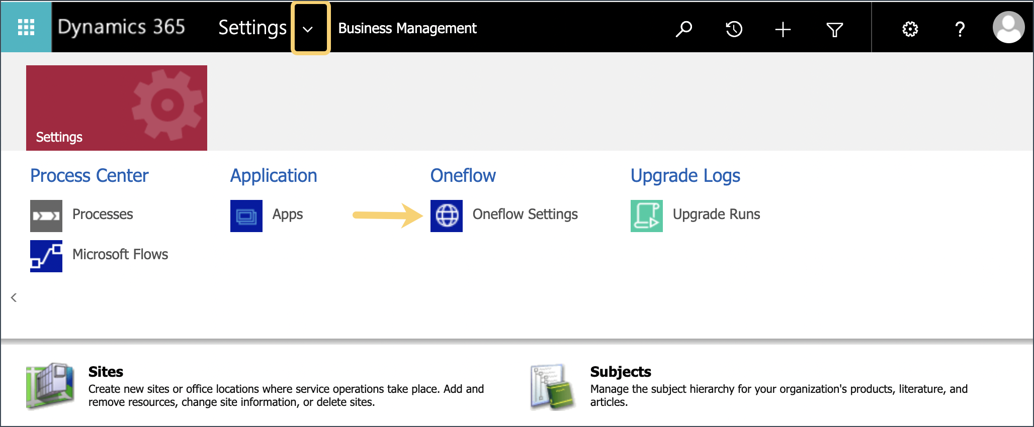
Task: Open the Processes link
Action: (x=103, y=215)
